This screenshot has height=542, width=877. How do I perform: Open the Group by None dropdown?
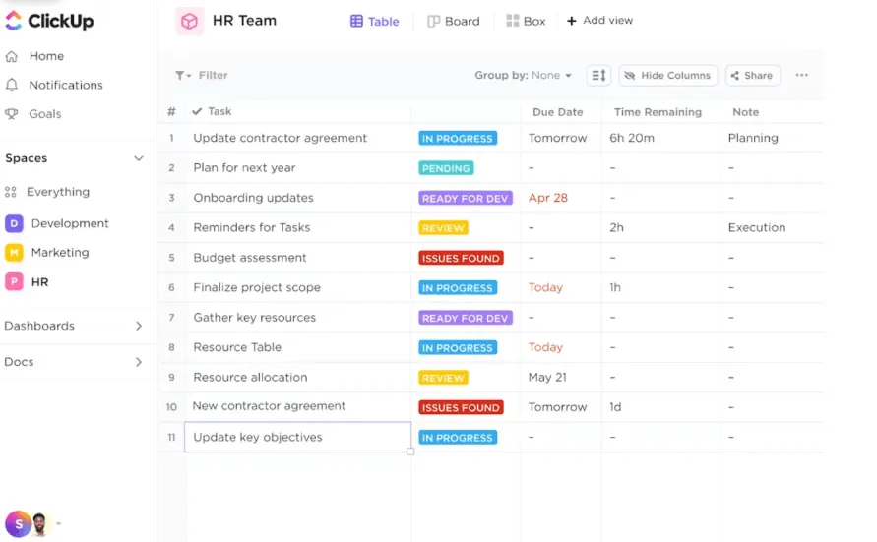point(523,75)
